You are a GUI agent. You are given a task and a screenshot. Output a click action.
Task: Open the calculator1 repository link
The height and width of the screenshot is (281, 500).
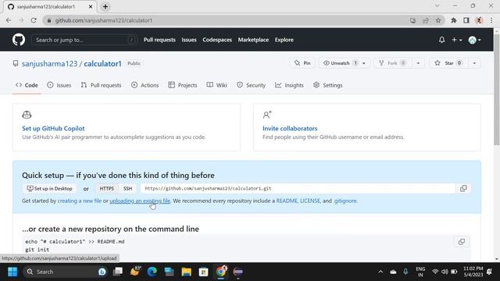tap(102, 64)
